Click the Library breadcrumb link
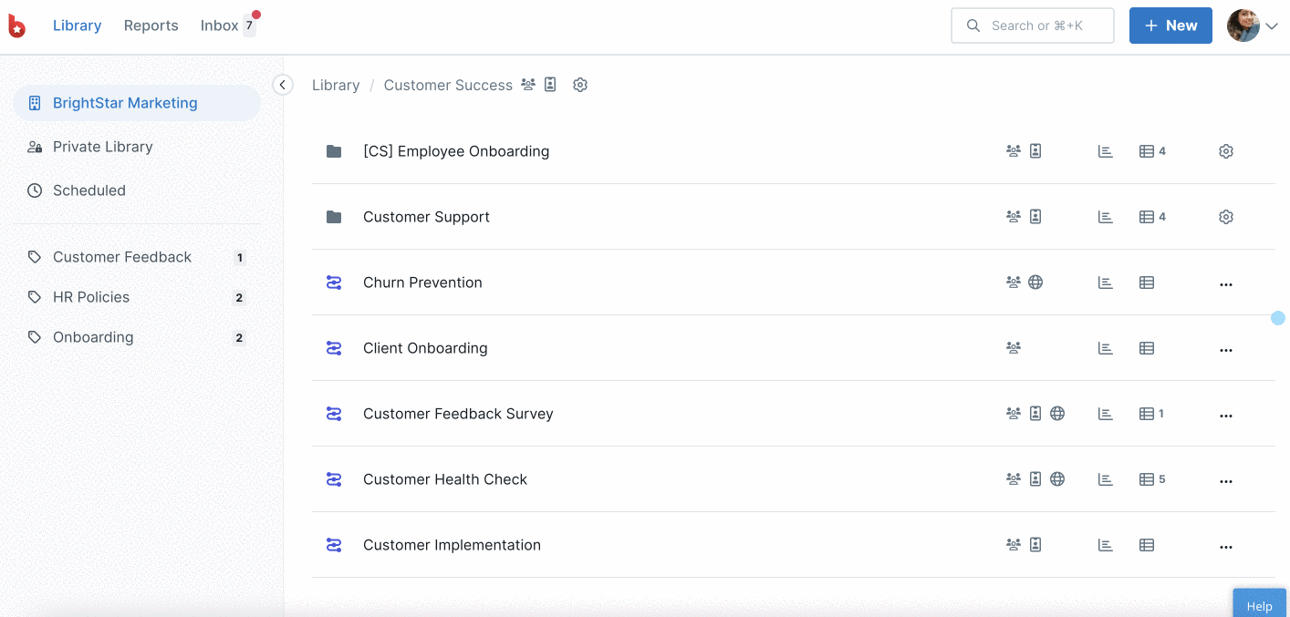1290x617 pixels. (x=336, y=85)
